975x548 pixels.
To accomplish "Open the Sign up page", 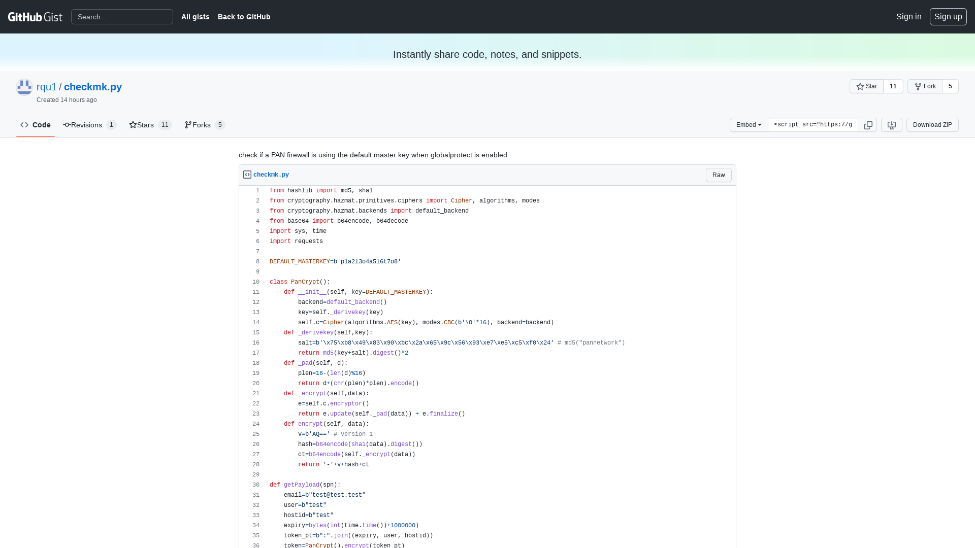I will click(x=948, y=16).
